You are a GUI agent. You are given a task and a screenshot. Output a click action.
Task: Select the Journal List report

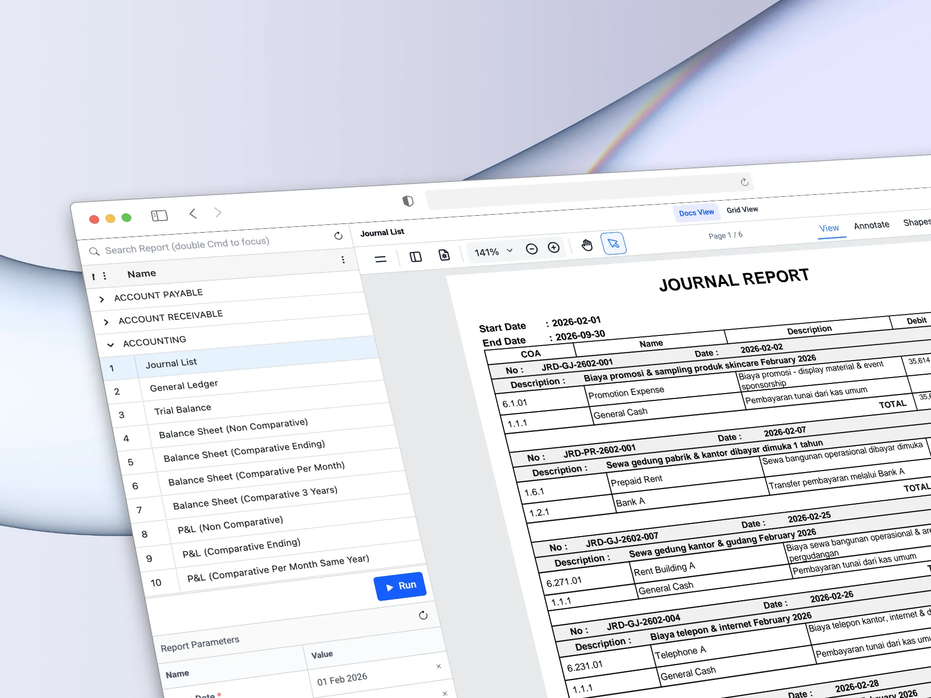click(x=171, y=363)
